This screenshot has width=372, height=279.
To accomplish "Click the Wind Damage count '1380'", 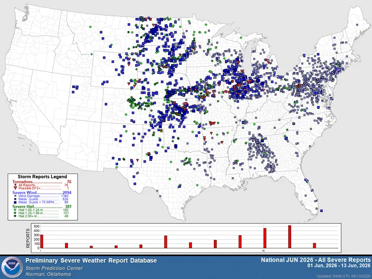I will click(65, 196).
